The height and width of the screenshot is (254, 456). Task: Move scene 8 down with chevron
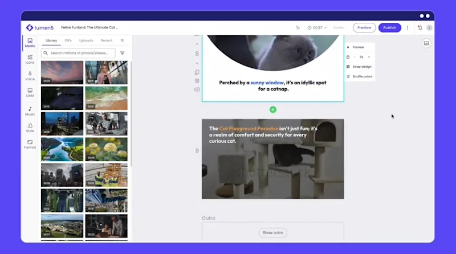[x=197, y=63]
